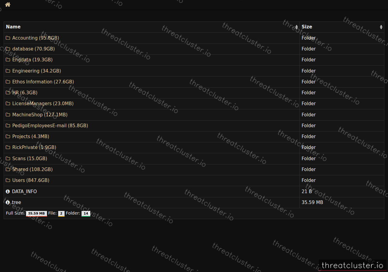Viewport: 388px width, 272px height.
Task: Select the DATA_INFO file name
Action: click(24, 191)
